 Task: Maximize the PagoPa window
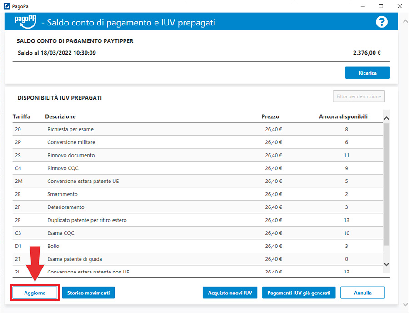(x=381, y=6)
